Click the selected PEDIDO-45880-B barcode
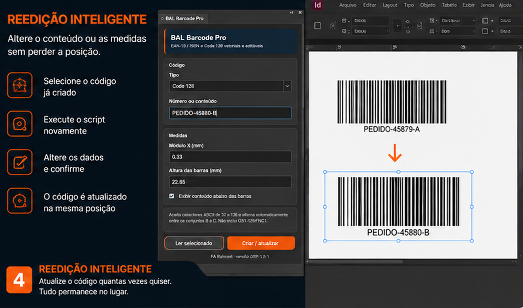 (x=398, y=201)
